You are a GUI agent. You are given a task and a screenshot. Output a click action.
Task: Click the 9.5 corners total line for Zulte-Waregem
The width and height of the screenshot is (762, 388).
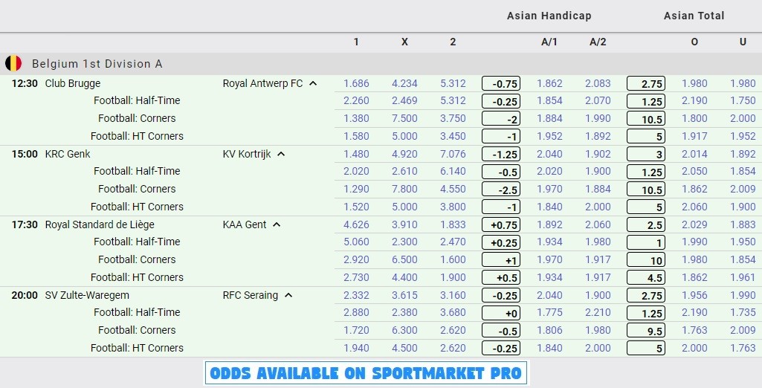click(x=646, y=331)
